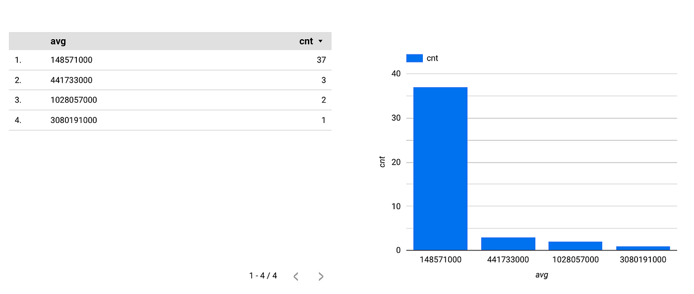This screenshot has width=694, height=294.
Task: Select table row with avg 148571000
Action: (149, 60)
